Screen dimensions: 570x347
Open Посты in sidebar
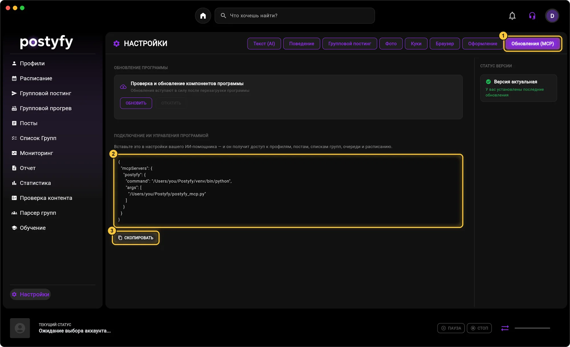coord(24,123)
